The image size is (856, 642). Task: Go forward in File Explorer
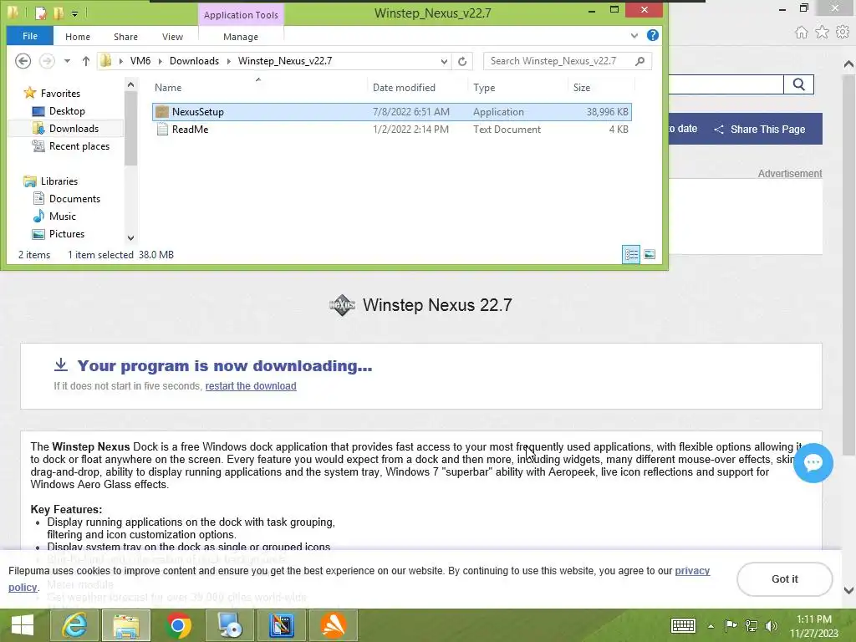(x=47, y=60)
